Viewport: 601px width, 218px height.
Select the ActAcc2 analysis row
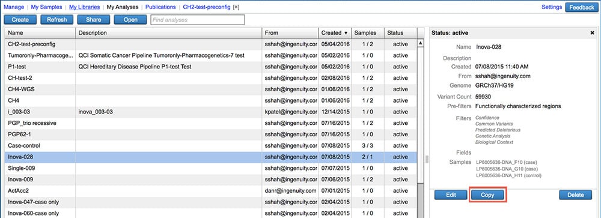[x=210, y=190]
